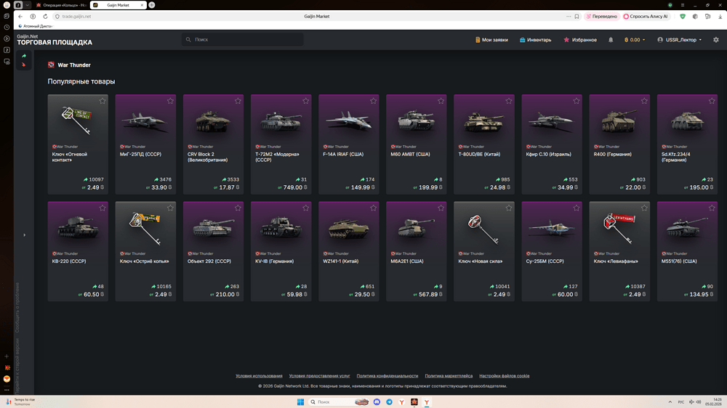Favorite the МиГ-25ПД item with star
727x408 pixels.
170,101
